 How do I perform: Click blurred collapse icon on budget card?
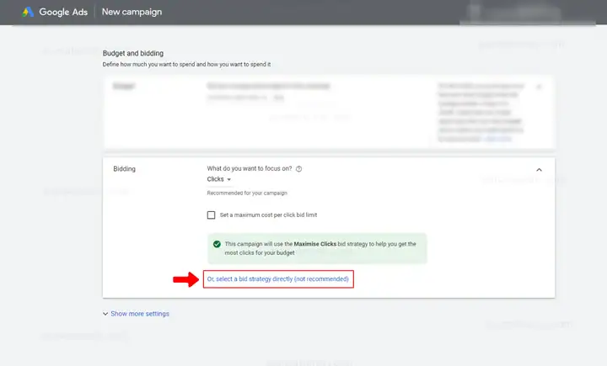539,87
